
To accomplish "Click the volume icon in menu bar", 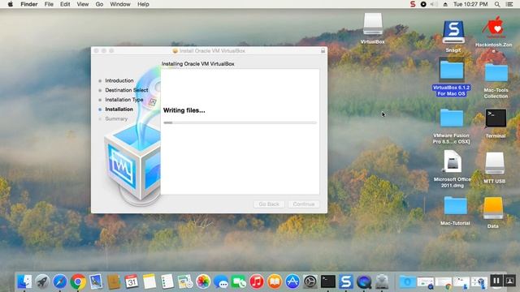I will [x=433, y=4].
